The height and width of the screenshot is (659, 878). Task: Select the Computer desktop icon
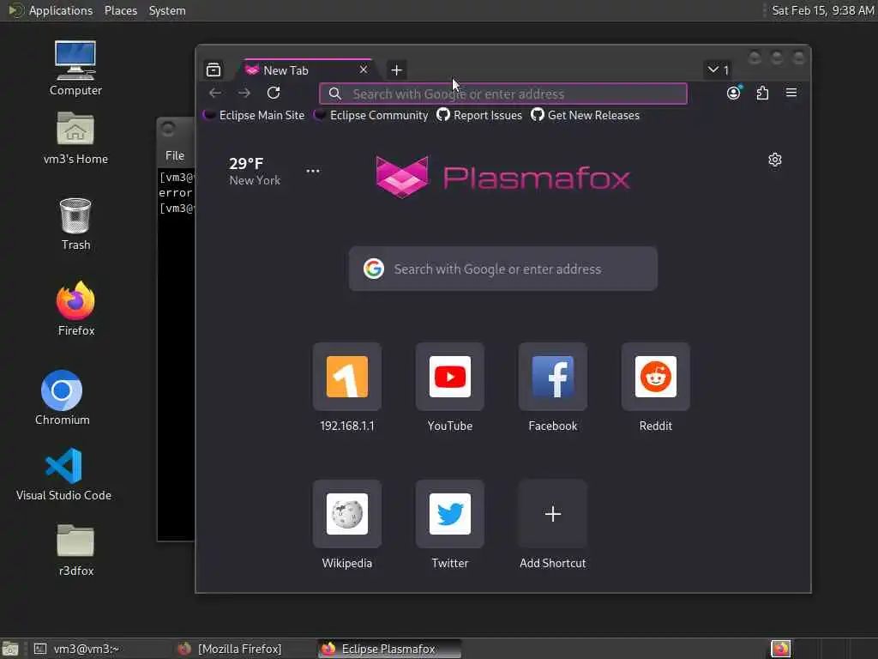(75, 68)
